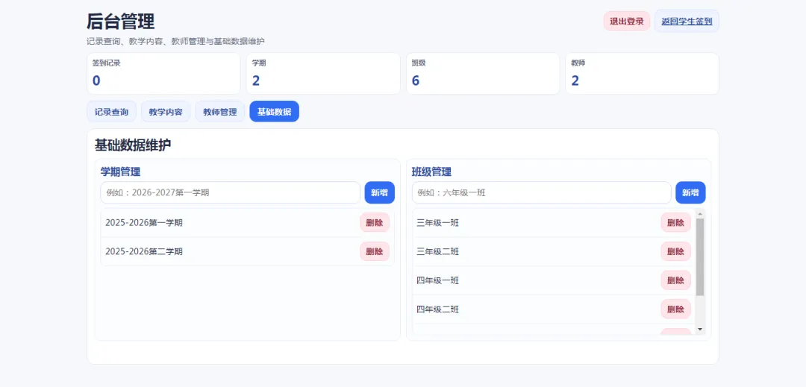This screenshot has height=387, width=806.
Task: Select the 教师管理 tab
Action: (x=220, y=111)
